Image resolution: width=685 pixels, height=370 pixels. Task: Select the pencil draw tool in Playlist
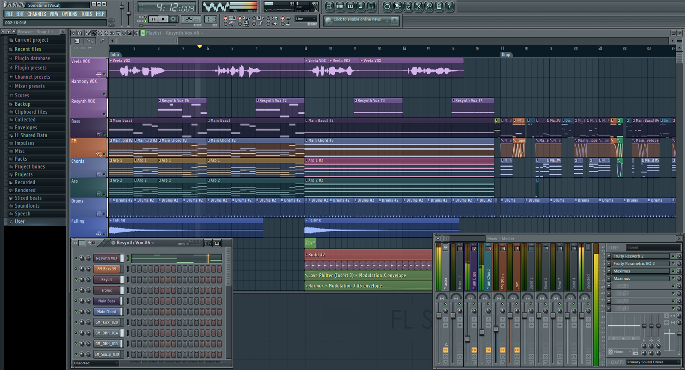click(88, 33)
